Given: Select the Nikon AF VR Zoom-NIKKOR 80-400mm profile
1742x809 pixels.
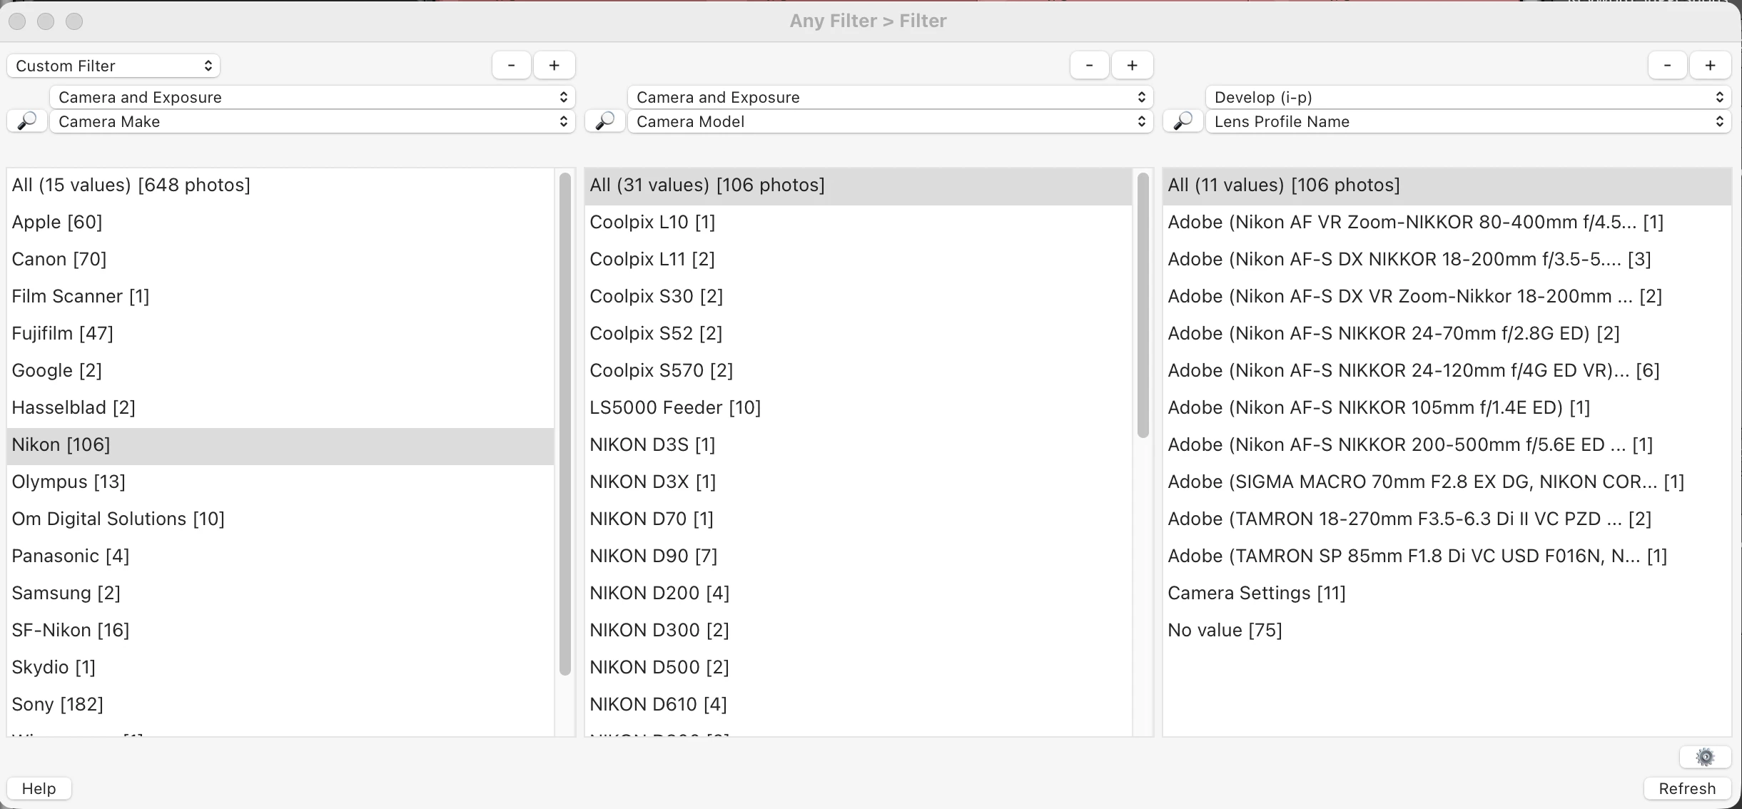Looking at the screenshot, I should (1447, 223).
